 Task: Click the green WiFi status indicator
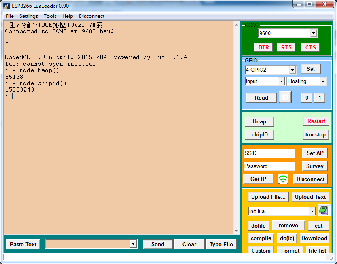point(283,179)
